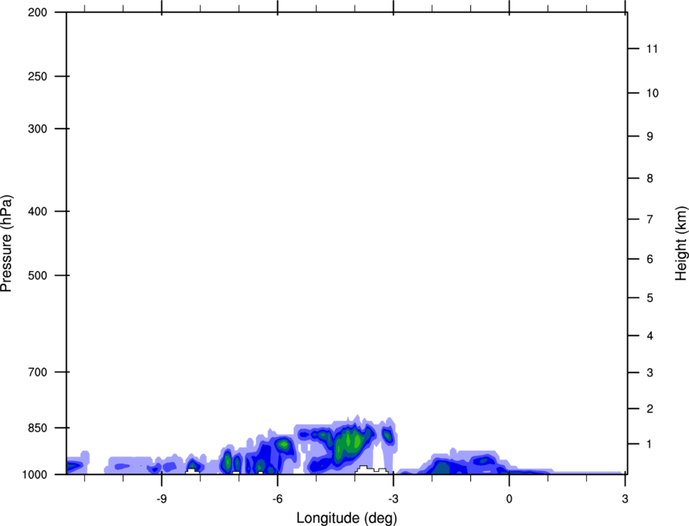Pick the 10 km height label
689x526 pixels.
653,93
